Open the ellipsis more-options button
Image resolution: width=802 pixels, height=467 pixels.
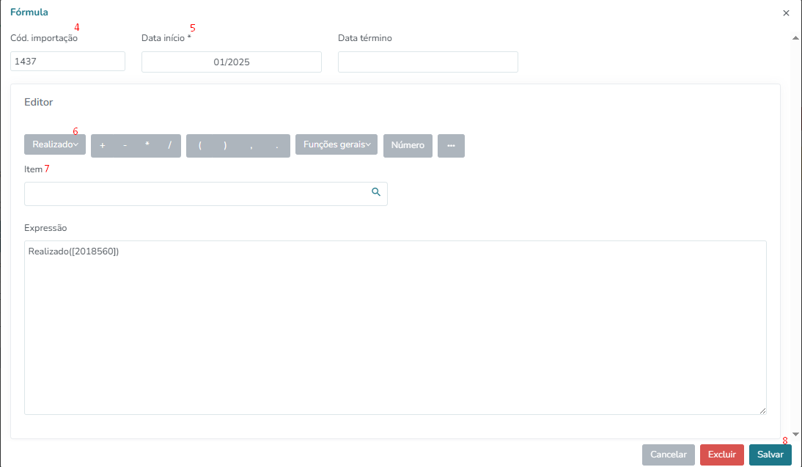(x=451, y=146)
